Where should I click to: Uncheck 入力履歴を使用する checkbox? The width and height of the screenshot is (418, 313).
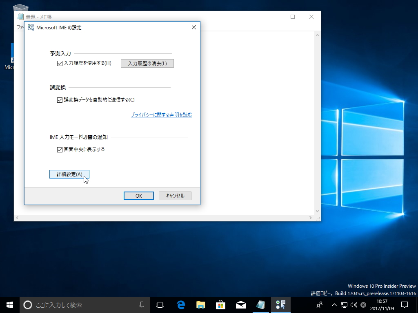coord(60,64)
